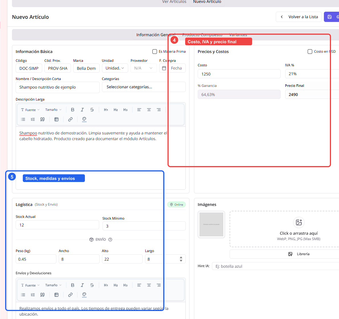Increase the Largo value with stepper

[x=181, y=257]
